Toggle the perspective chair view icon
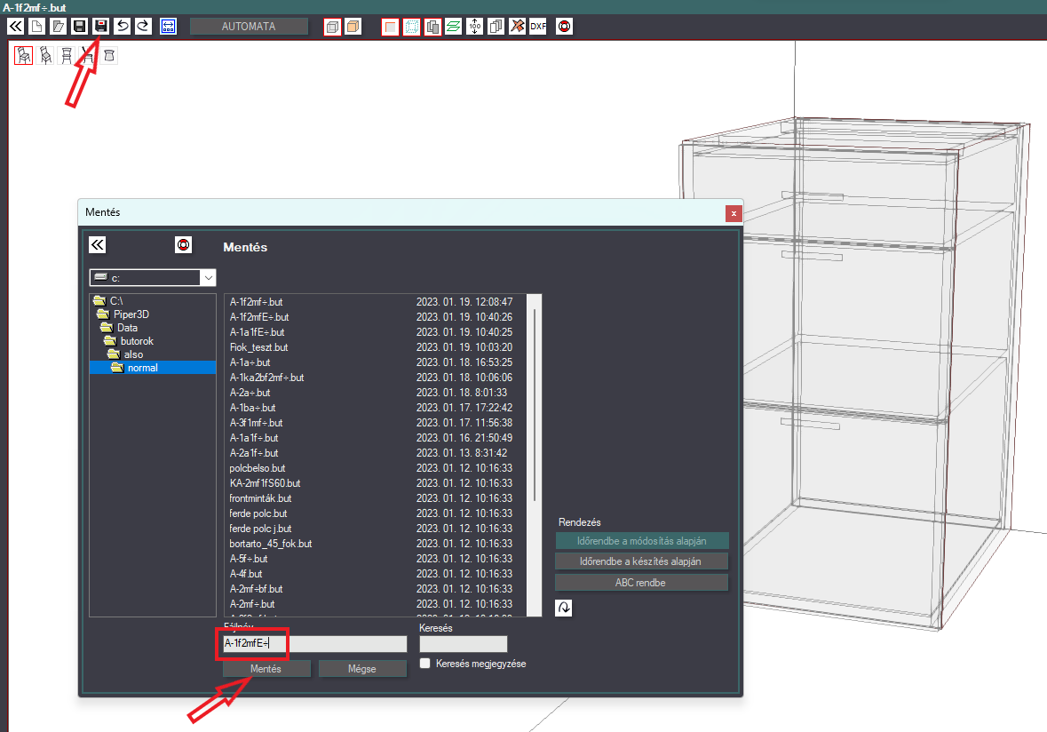Image resolution: width=1047 pixels, height=732 pixels. (23, 55)
